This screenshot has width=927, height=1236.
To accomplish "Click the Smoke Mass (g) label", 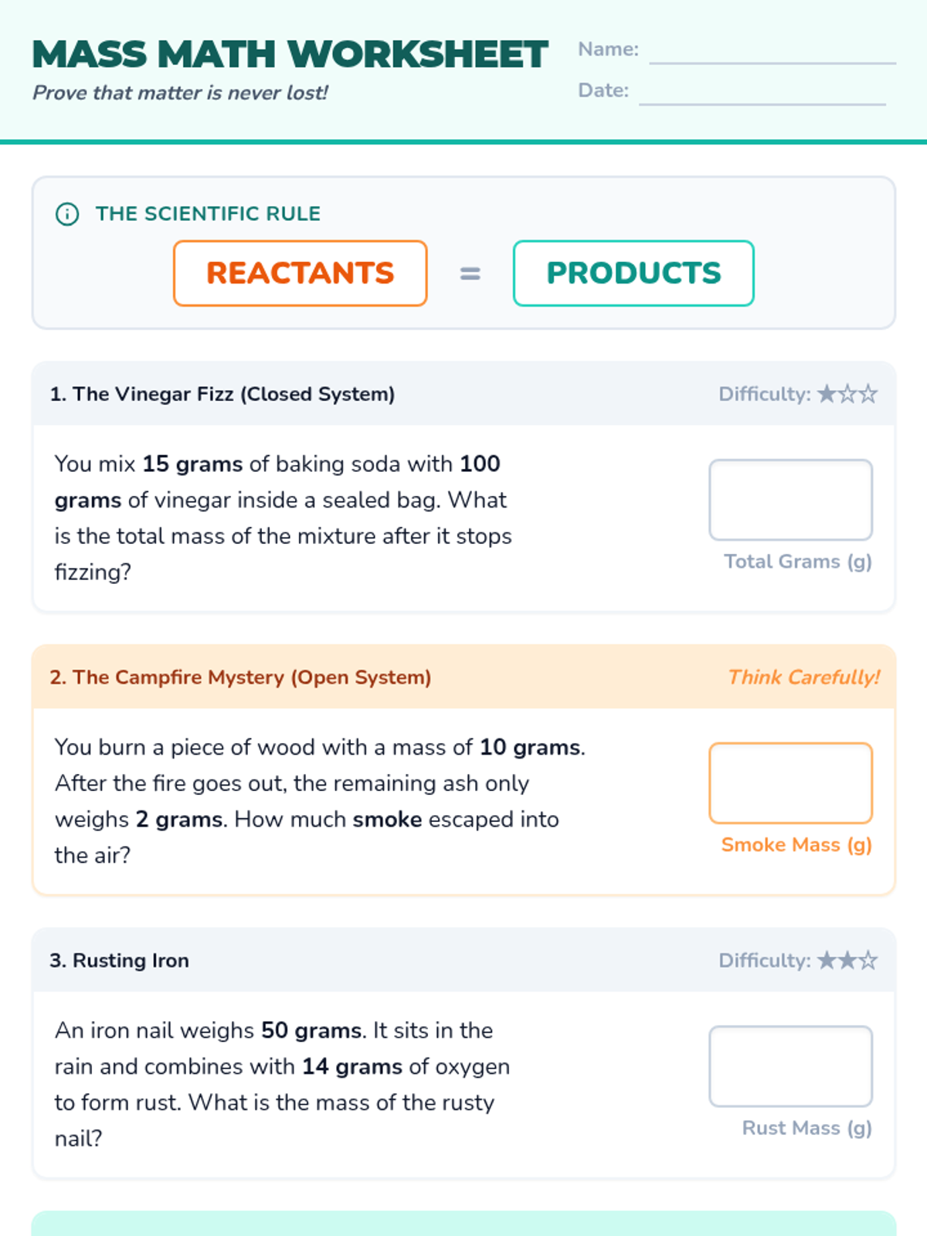I will point(796,845).
